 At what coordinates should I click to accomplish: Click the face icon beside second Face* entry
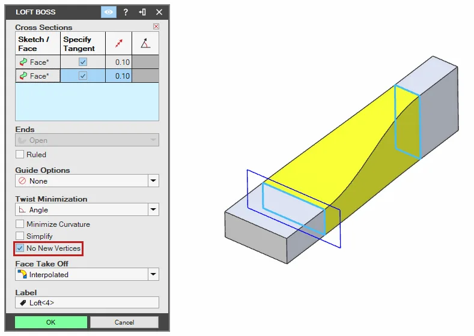click(23, 76)
